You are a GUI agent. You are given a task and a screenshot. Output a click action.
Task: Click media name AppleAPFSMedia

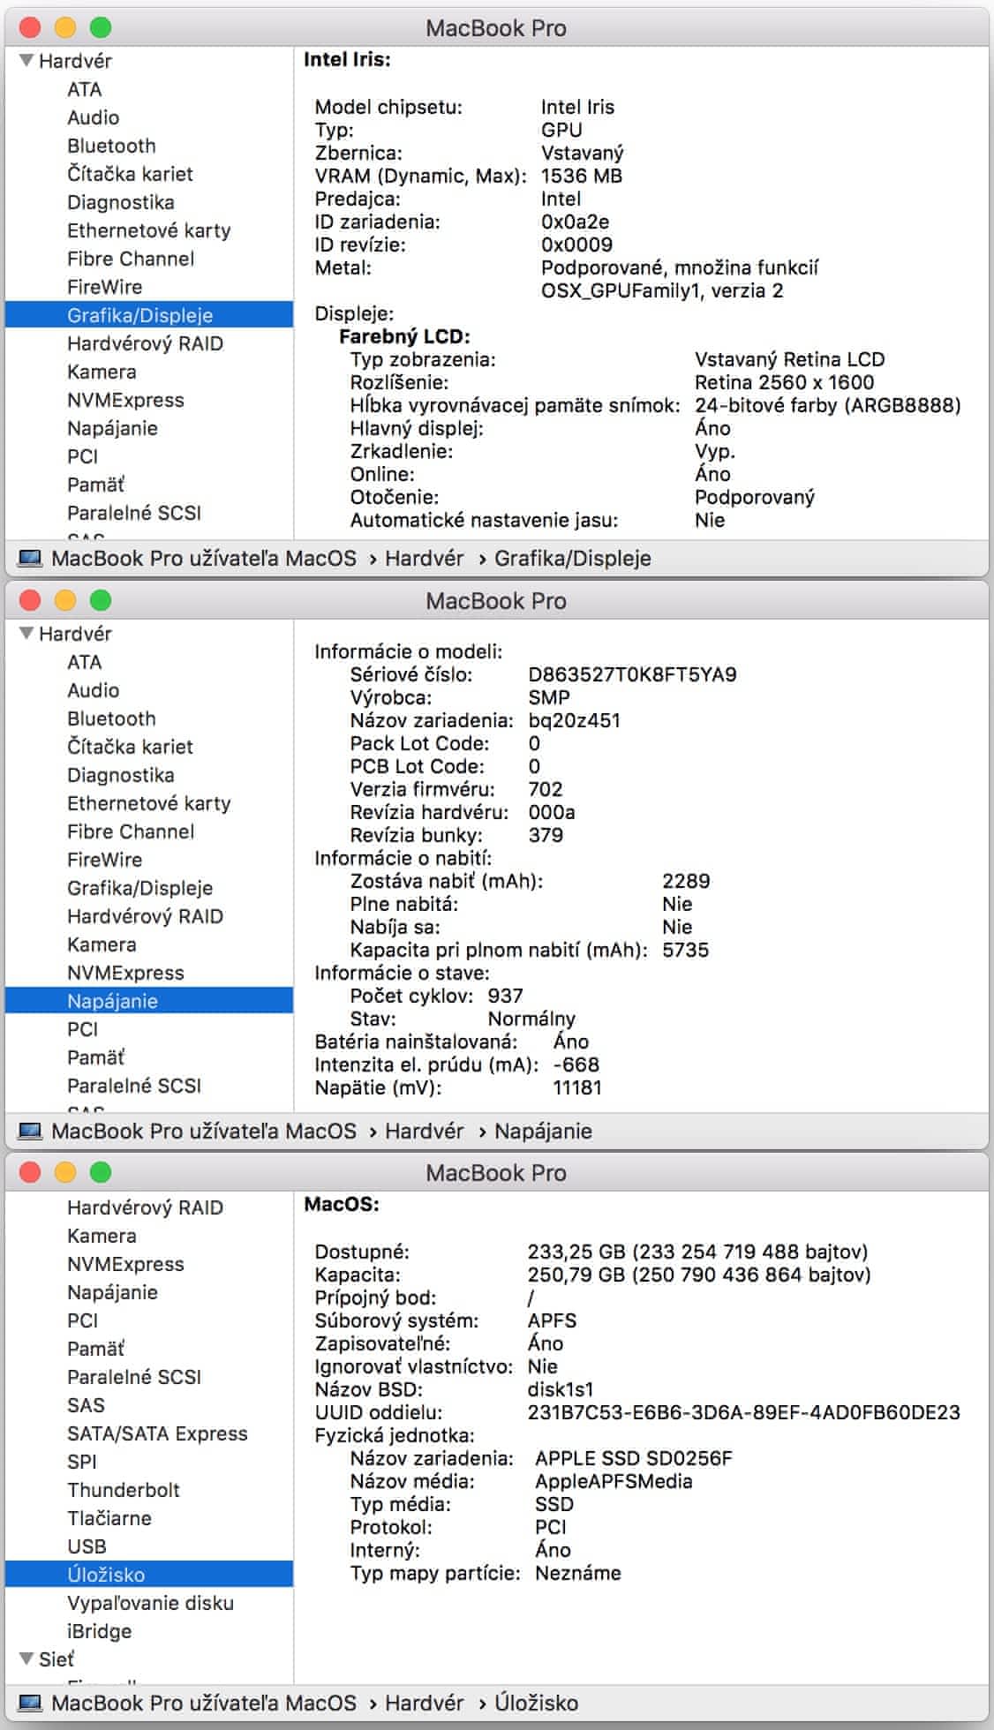pos(614,1481)
